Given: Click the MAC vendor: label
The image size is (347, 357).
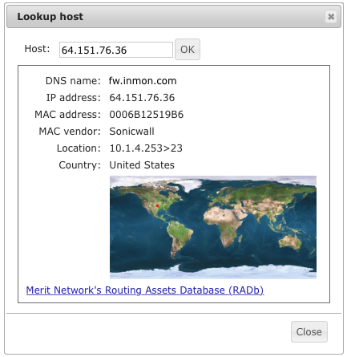Looking at the screenshot, I should pos(70,132).
